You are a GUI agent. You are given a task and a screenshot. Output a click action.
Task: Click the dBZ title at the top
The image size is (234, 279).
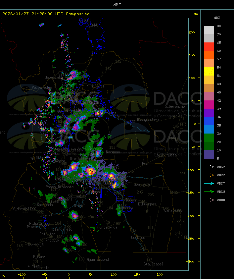117,5
